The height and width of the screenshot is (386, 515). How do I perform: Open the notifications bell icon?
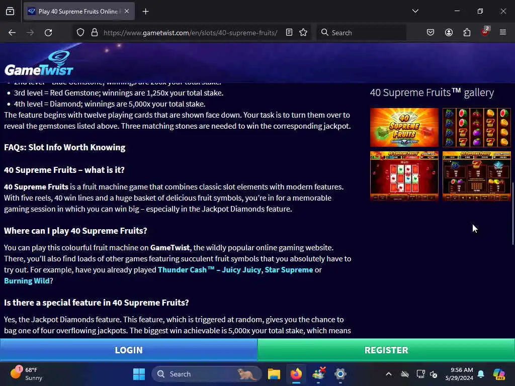(481, 374)
